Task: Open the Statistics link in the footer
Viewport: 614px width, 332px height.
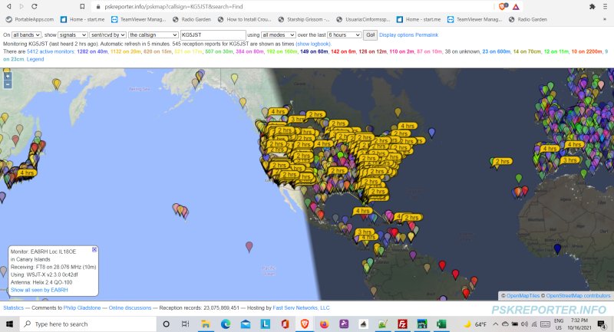Action: (13, 307)
